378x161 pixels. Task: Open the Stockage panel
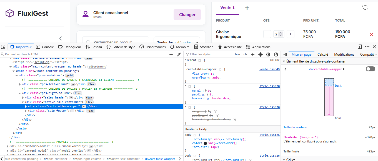204,47
